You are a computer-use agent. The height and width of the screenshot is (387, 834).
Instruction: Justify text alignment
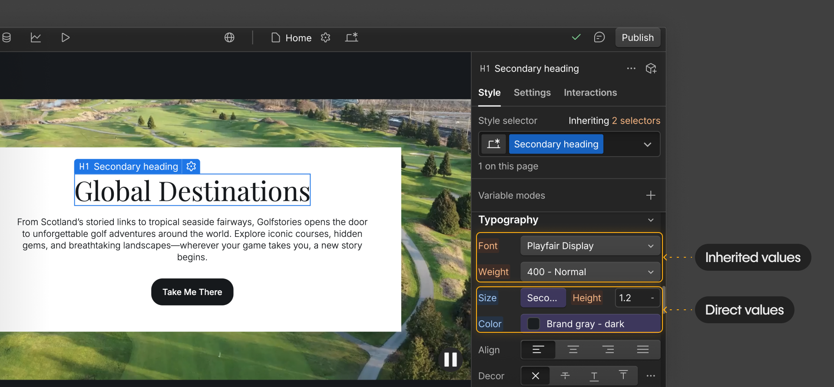643,350
